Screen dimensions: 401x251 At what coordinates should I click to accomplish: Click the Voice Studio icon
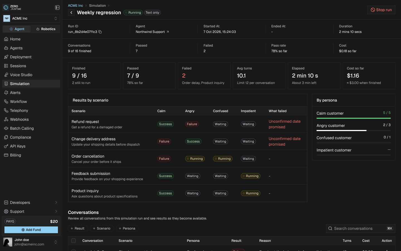[x=6, y=75]
